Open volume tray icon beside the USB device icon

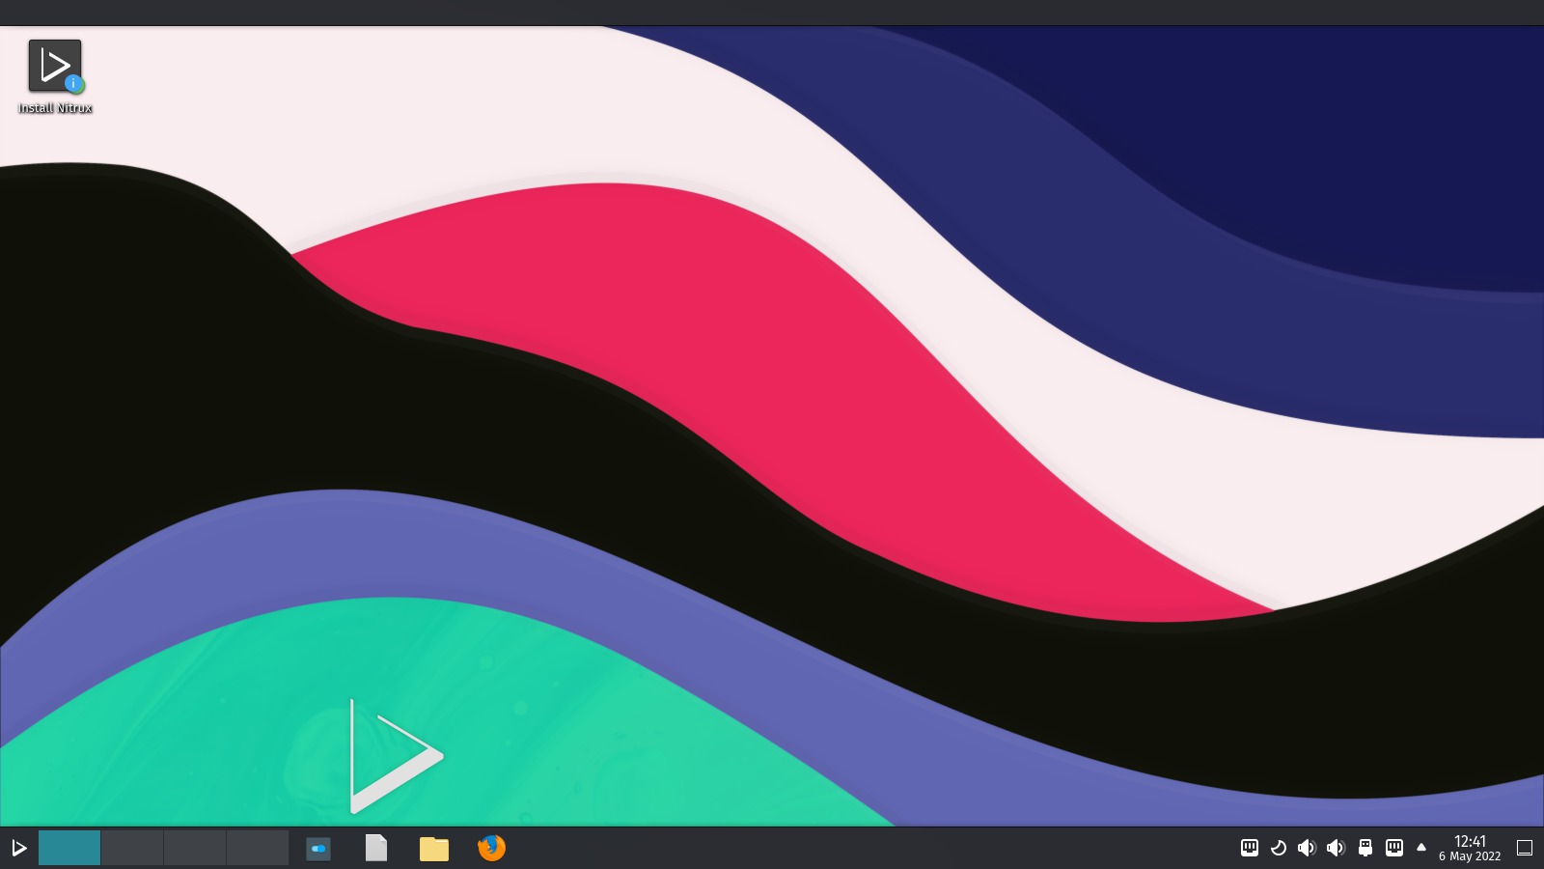click(1336, 848)
